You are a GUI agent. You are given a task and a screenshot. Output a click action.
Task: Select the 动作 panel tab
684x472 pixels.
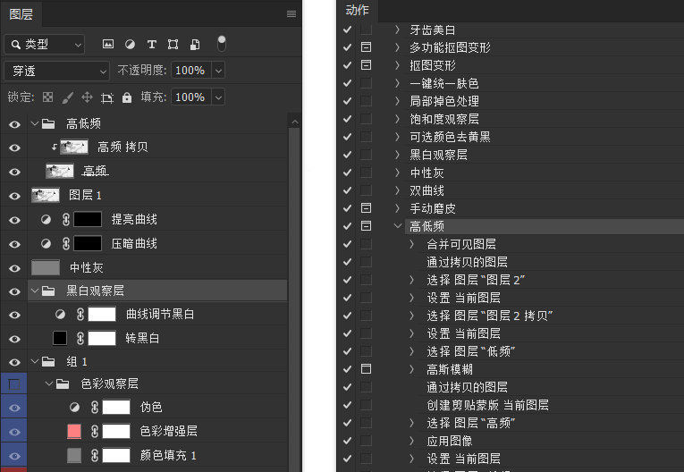pyautogui.click(x=358, y=11)
